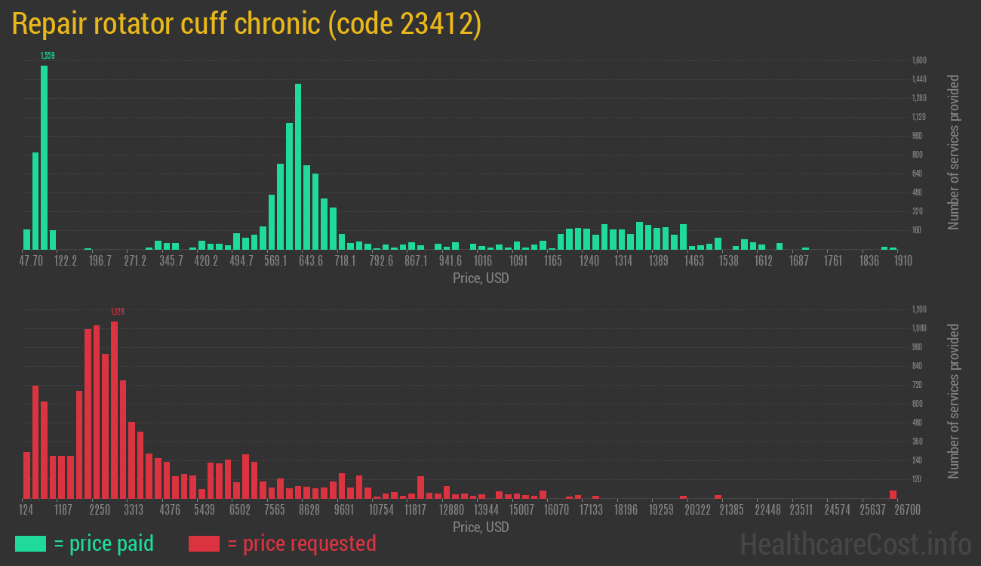This screenshot has height=566, width=981.
Task: Click the 1910 x-axis tick label
Action: pyautogui.click(x=903, y=261)
